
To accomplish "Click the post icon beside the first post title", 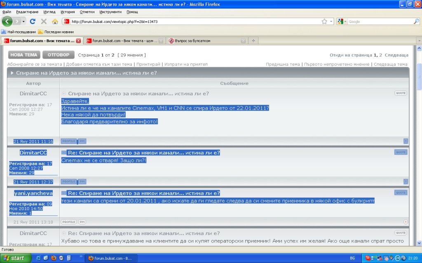I will pyautogui.click(x=64, y=94).
